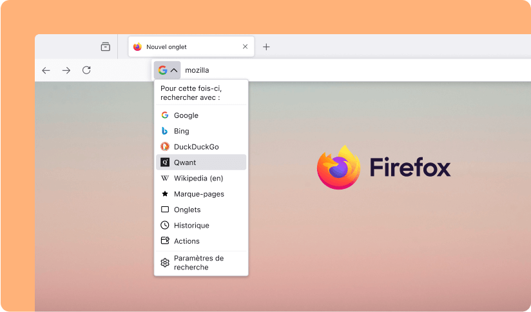Open a new tab with the plus button
Screen dimensions: 531x312
click(x=267, y=47)
